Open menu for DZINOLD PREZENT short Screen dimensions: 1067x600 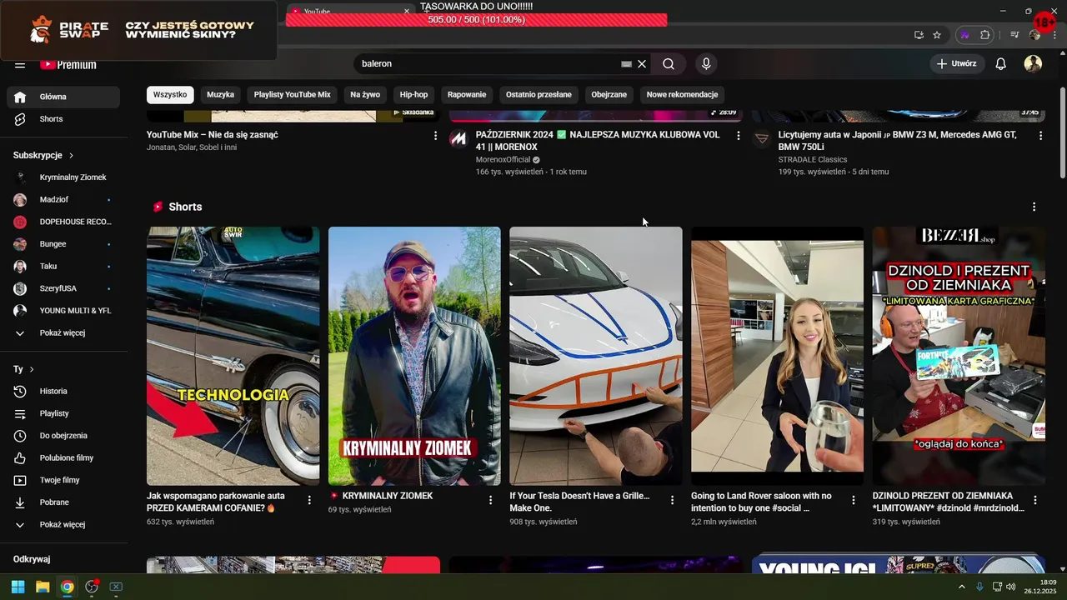point(1035,500)
